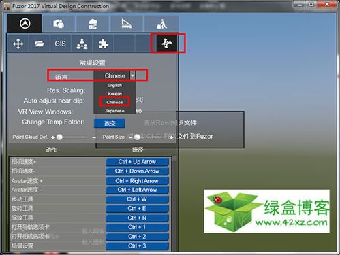The width and height of the screenshot is (340, 255).
Task: Click the 动作 column header
Action: click(x=51, y=150)
